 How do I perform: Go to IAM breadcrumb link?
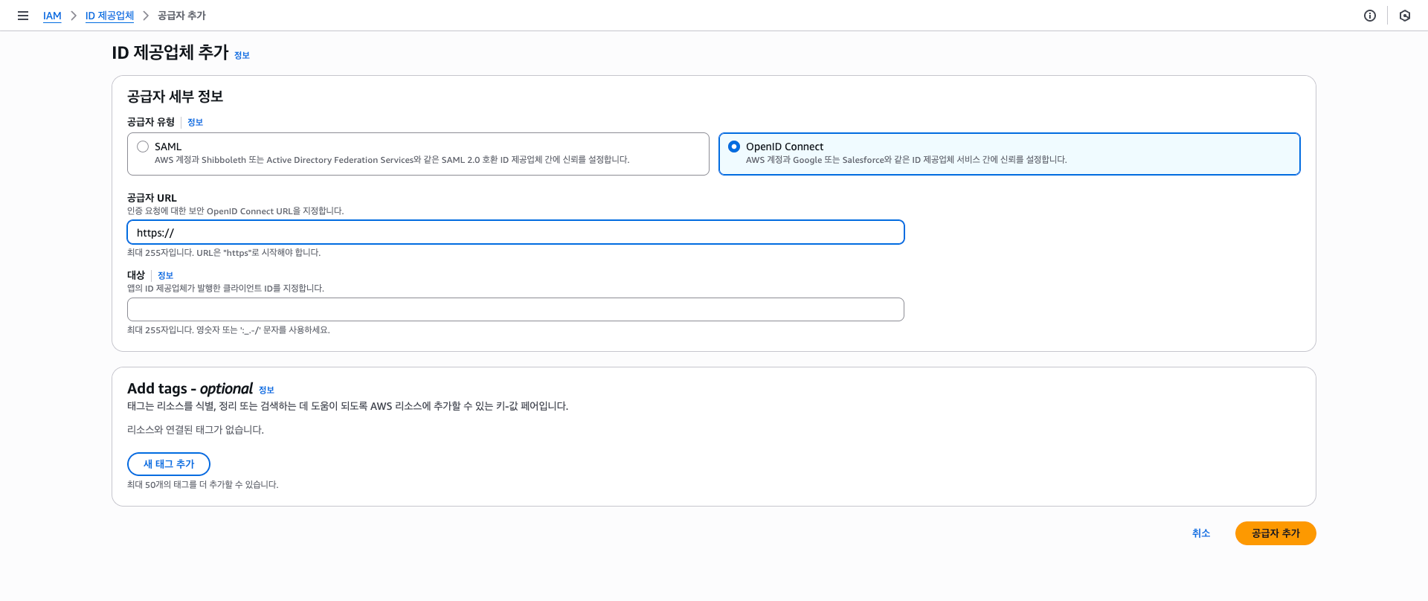[x=52, y=16]
